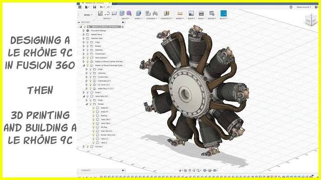Open the MODIFY menu
The image size is (321, 180).
click(138, 18)
